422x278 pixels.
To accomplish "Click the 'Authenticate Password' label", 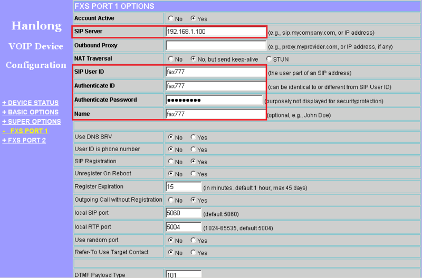I will tap(105, 100).
